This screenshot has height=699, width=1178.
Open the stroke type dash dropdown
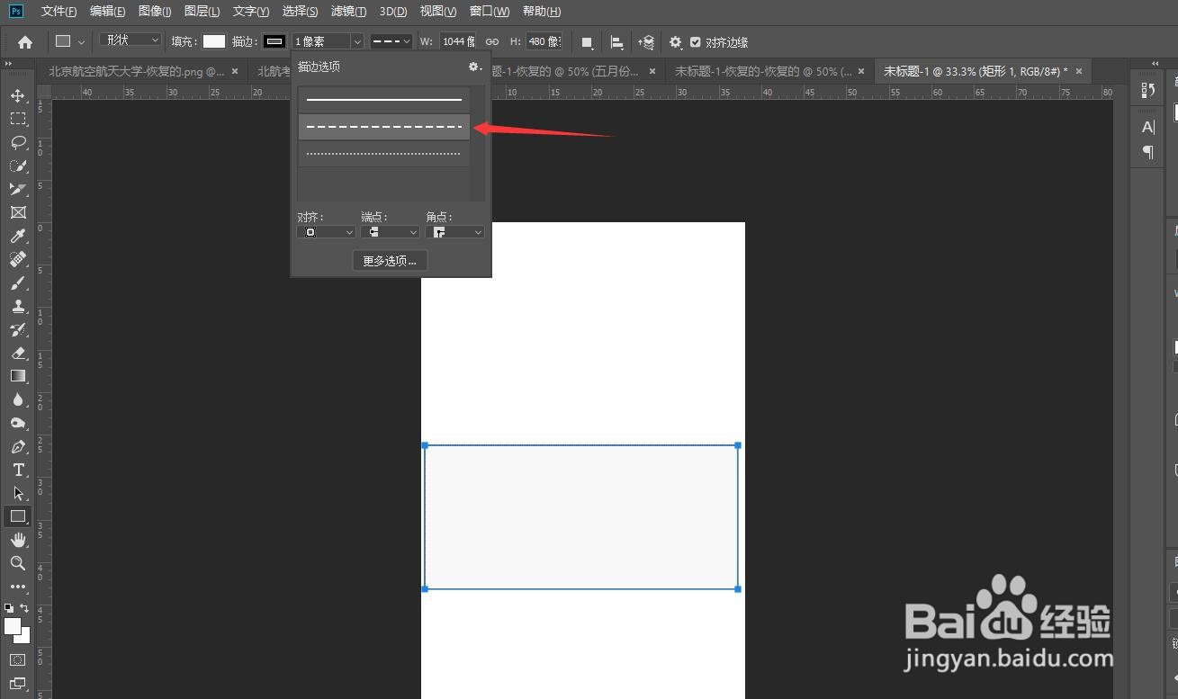tap(391, 41)
